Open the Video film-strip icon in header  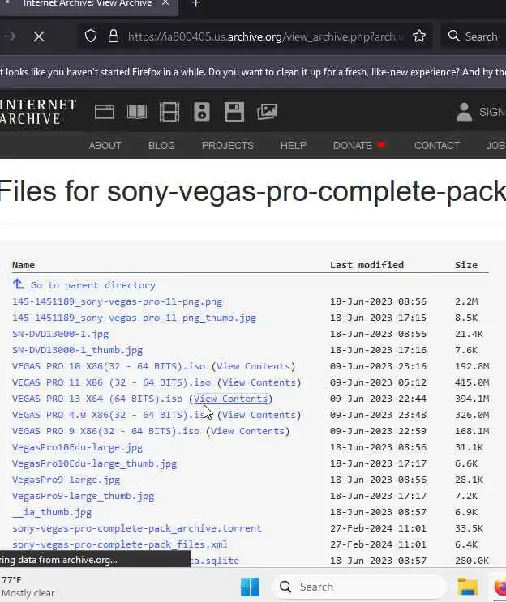169,112
